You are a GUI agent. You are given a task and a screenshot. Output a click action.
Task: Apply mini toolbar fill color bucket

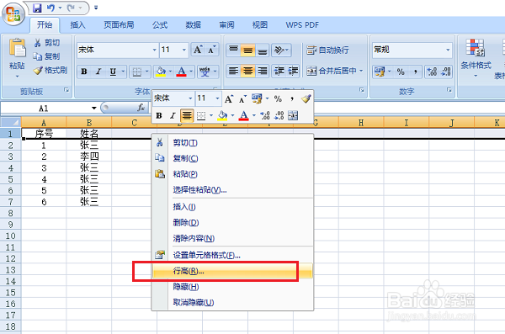coord(222,115)
